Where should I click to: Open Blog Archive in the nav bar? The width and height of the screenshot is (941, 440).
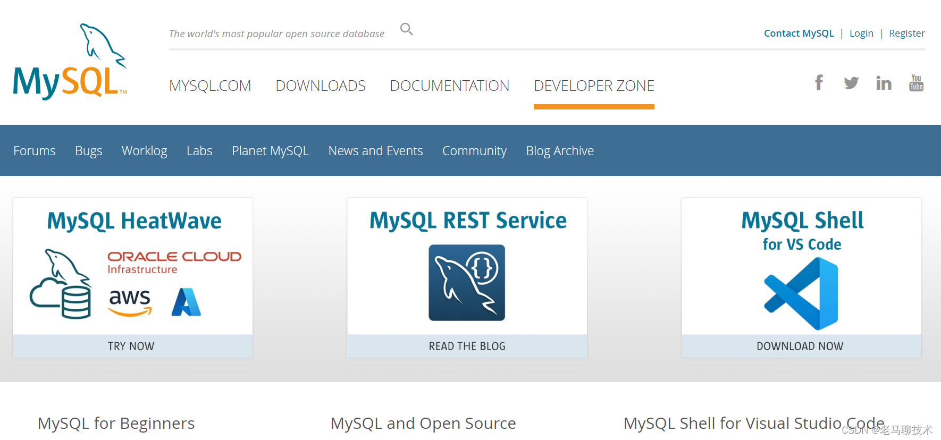pos(560,151)
